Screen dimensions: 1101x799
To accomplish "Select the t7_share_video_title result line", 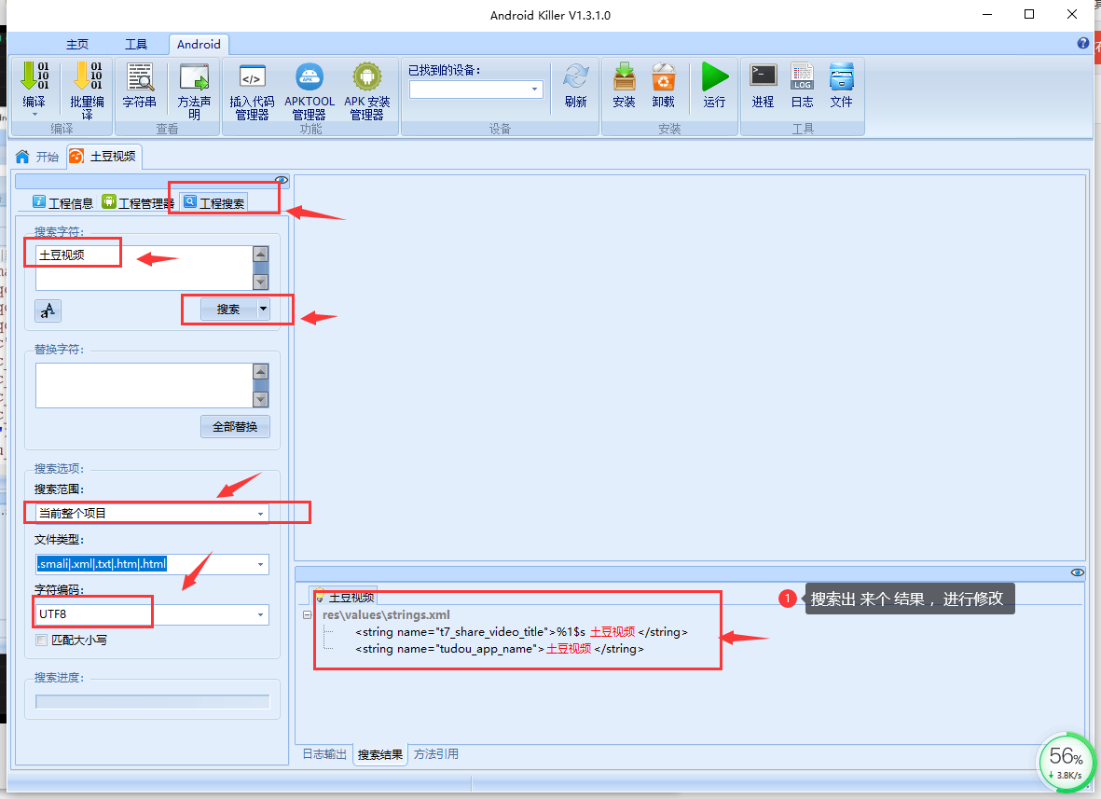I will 521,632.
